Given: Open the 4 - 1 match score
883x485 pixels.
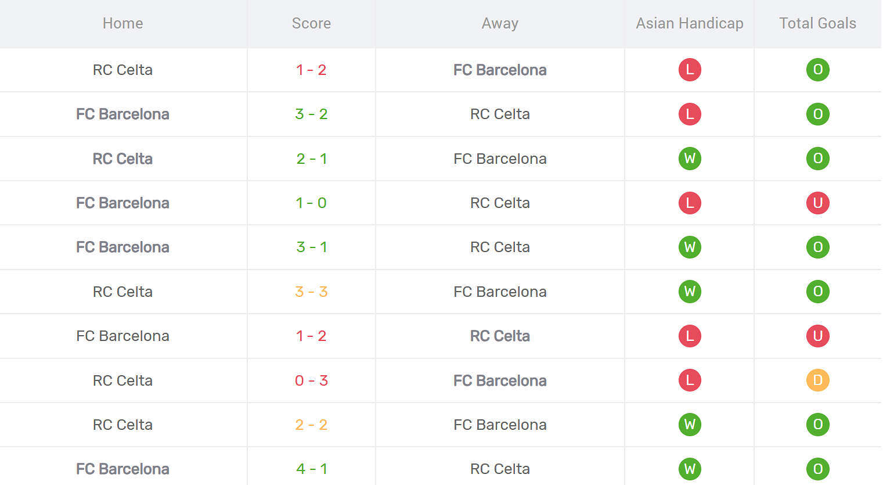Looking at the screenshot, I should tap(311, 469).
